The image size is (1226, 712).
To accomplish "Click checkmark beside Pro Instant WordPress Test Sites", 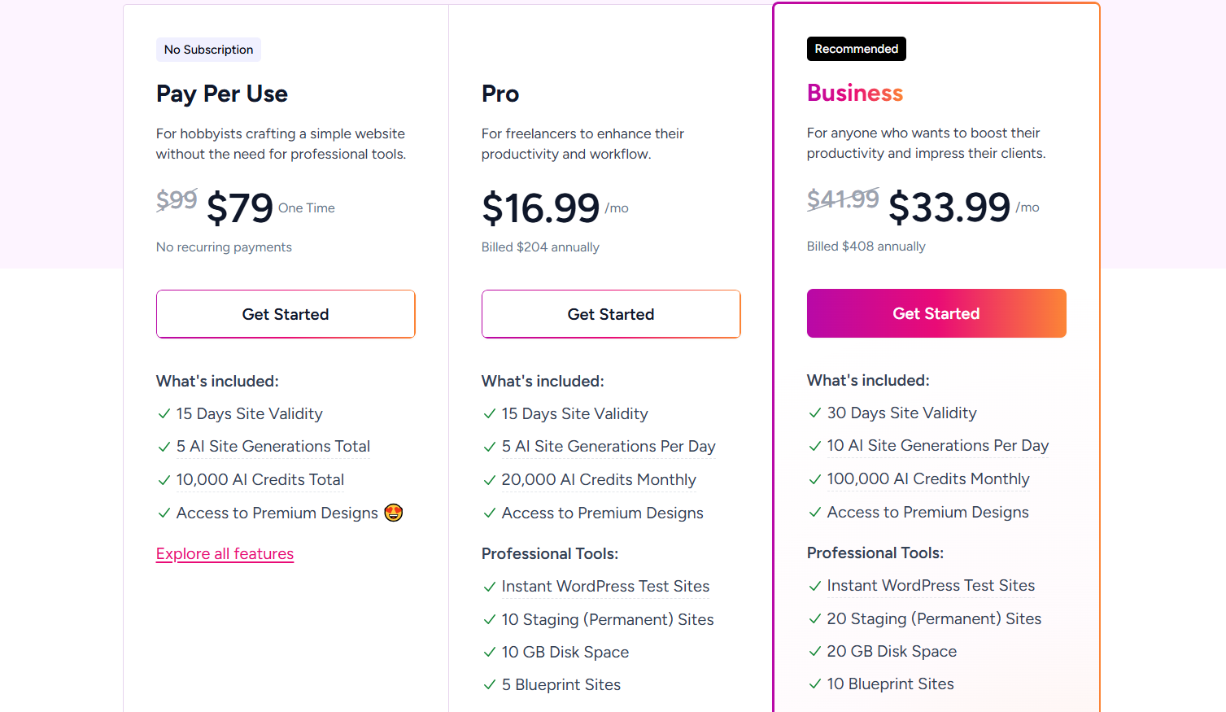I will 489,587.
